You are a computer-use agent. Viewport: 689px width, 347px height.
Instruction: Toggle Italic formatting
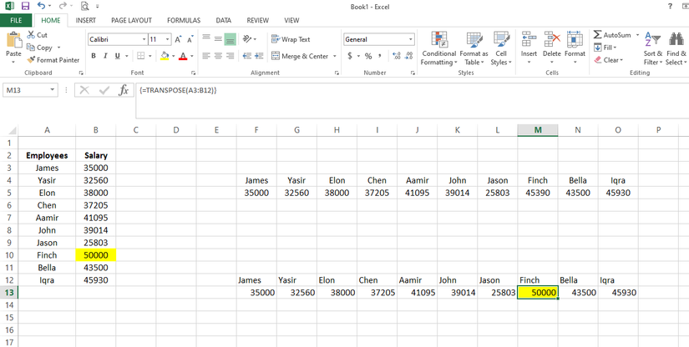pos(104,56)
